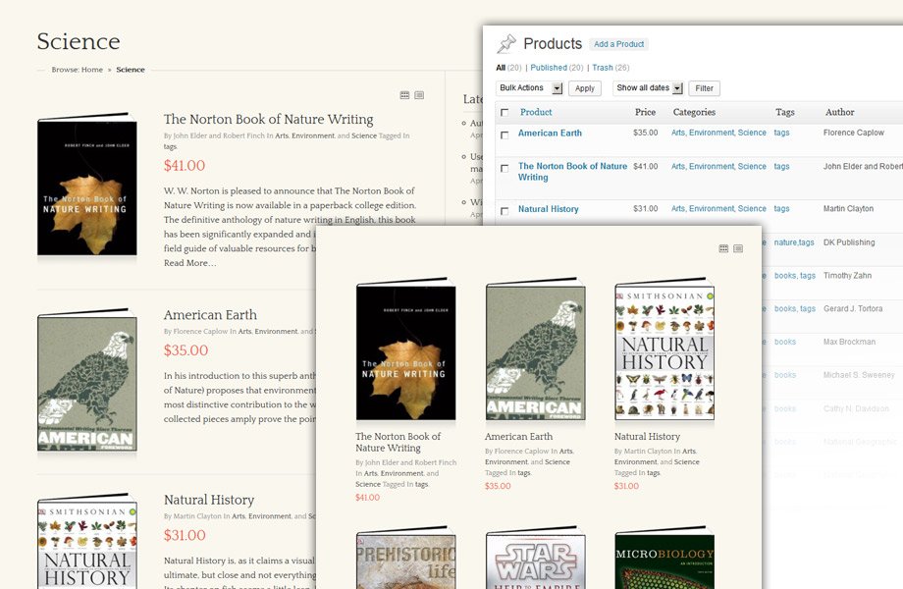This screenshot has height=589, width=903.
Task: Open the Show all dates dropdown
Action: pos(648,88)
